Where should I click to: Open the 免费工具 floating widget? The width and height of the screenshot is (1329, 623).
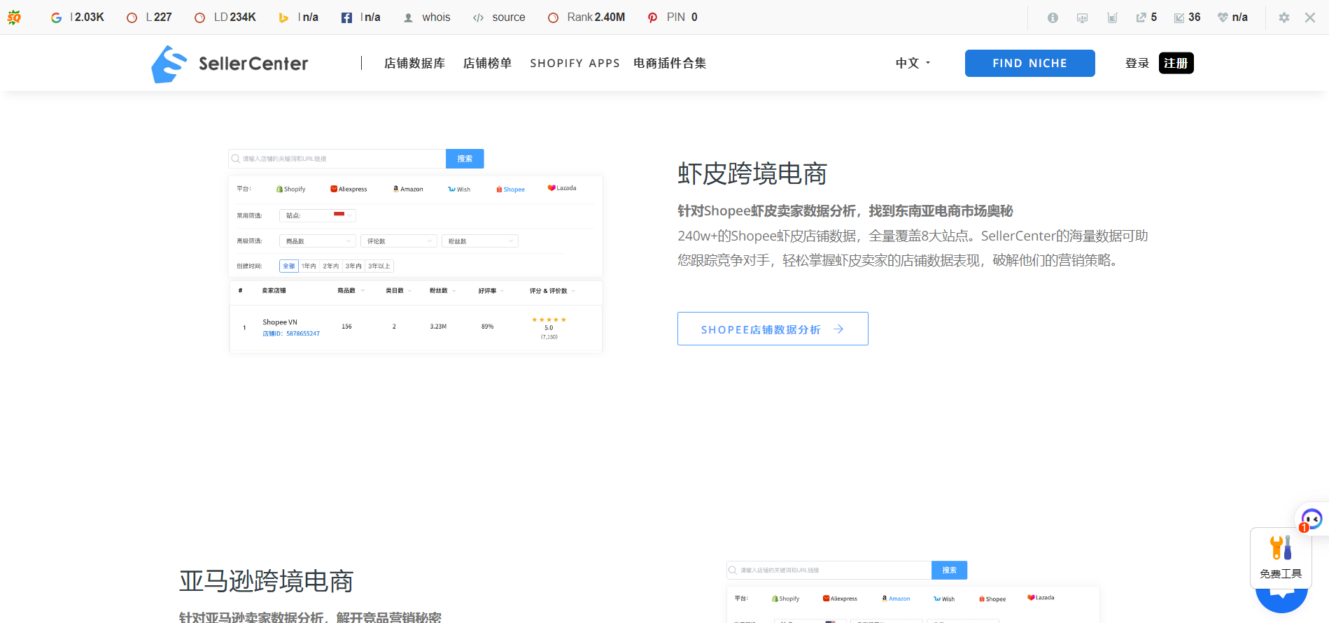(1281, 558)
